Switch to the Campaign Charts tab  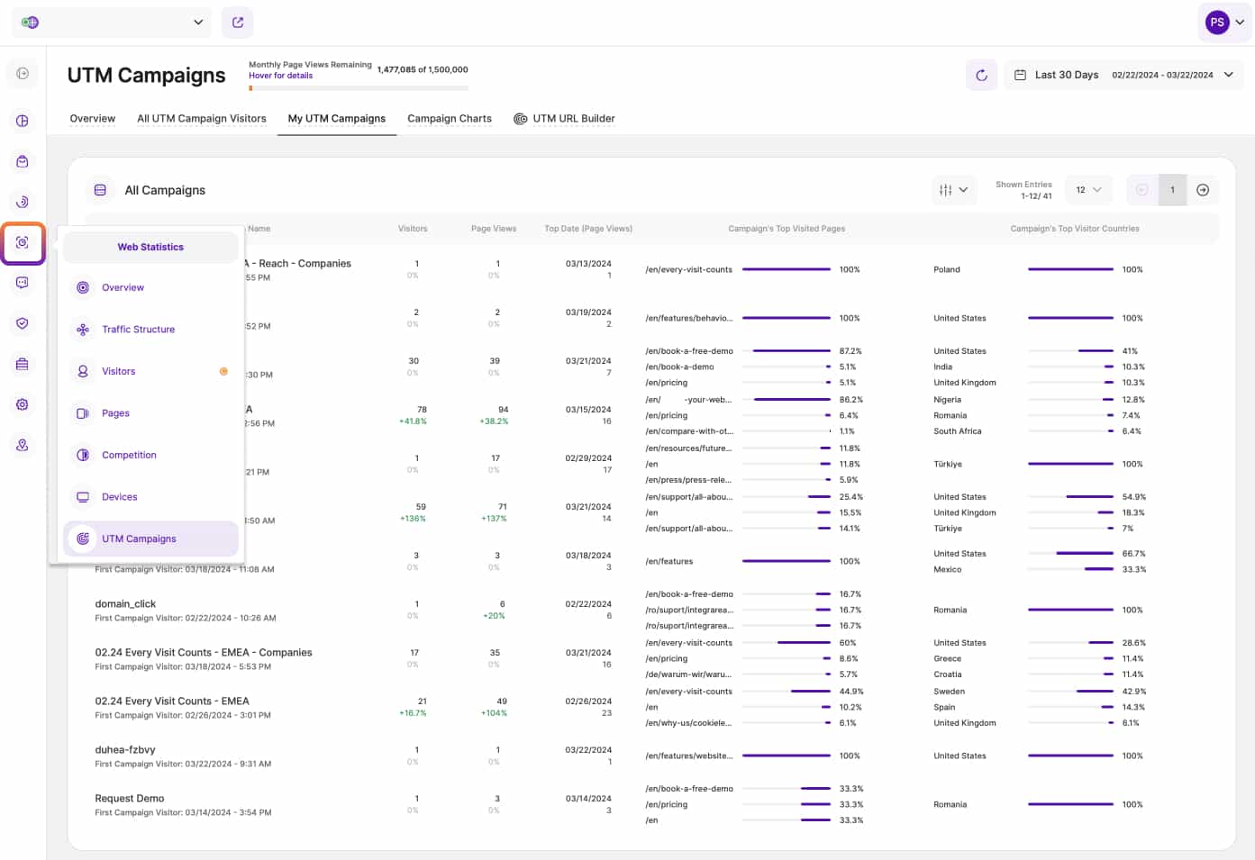(450, 119)
